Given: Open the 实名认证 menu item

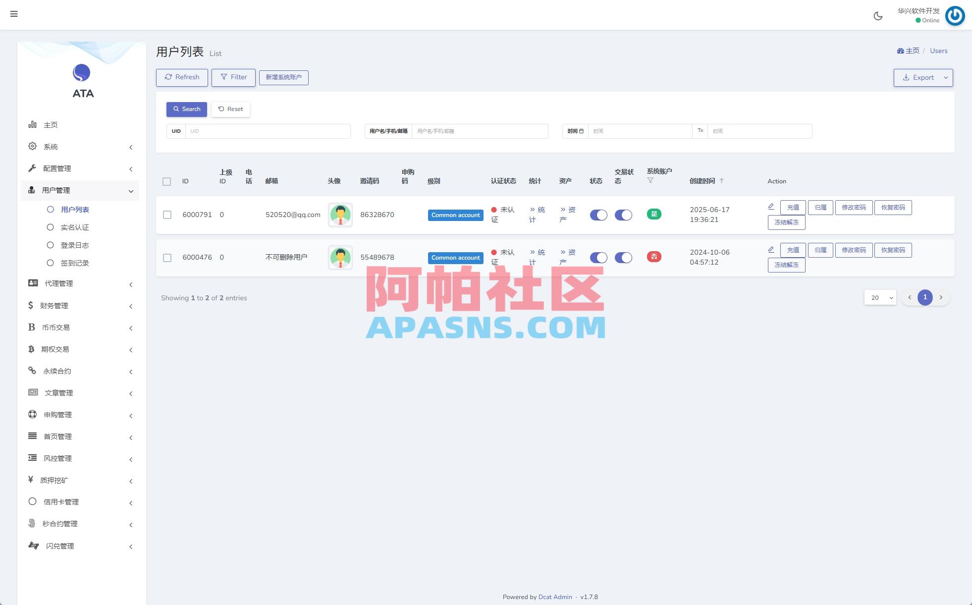Looking at the screenshot, I should pyautogui.click(x=75, y=227).
